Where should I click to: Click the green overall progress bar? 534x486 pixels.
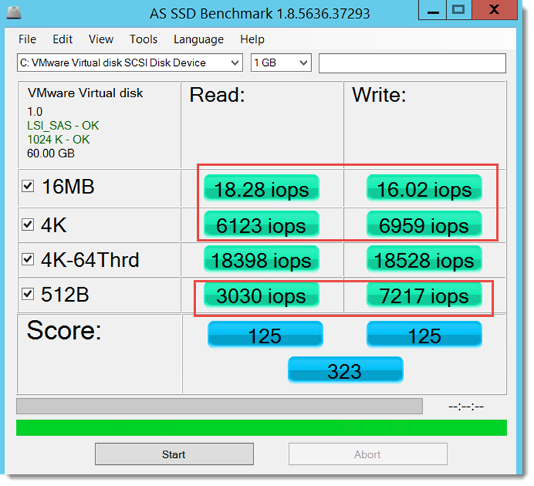pos(262,427)
